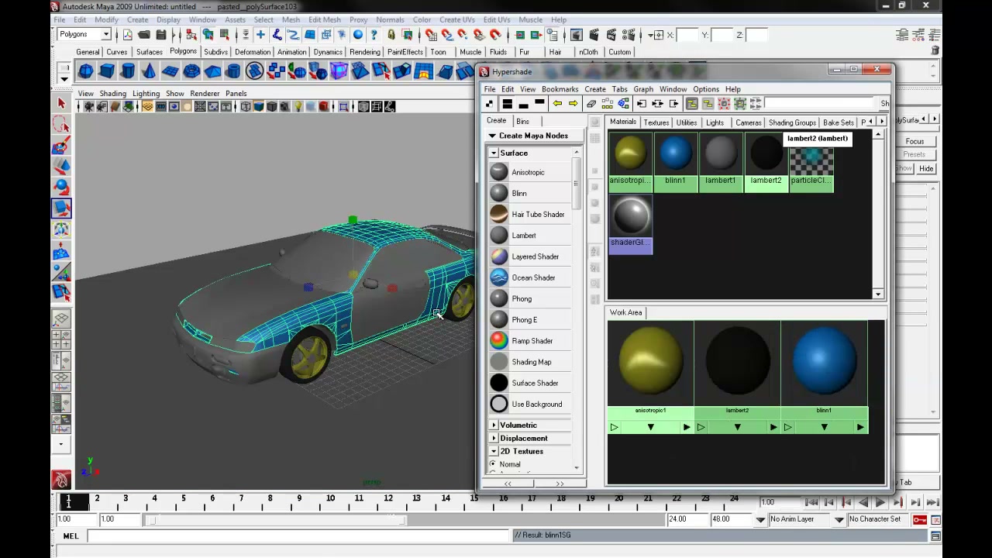
Task: Select the Normal radio button under 2D Textures
Action: click(x=493, y=463)
